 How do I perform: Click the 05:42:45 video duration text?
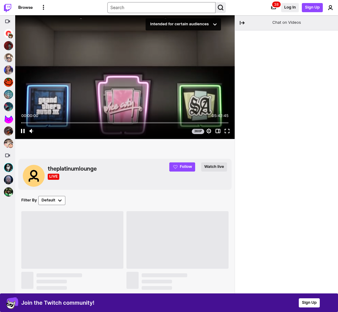220,116
